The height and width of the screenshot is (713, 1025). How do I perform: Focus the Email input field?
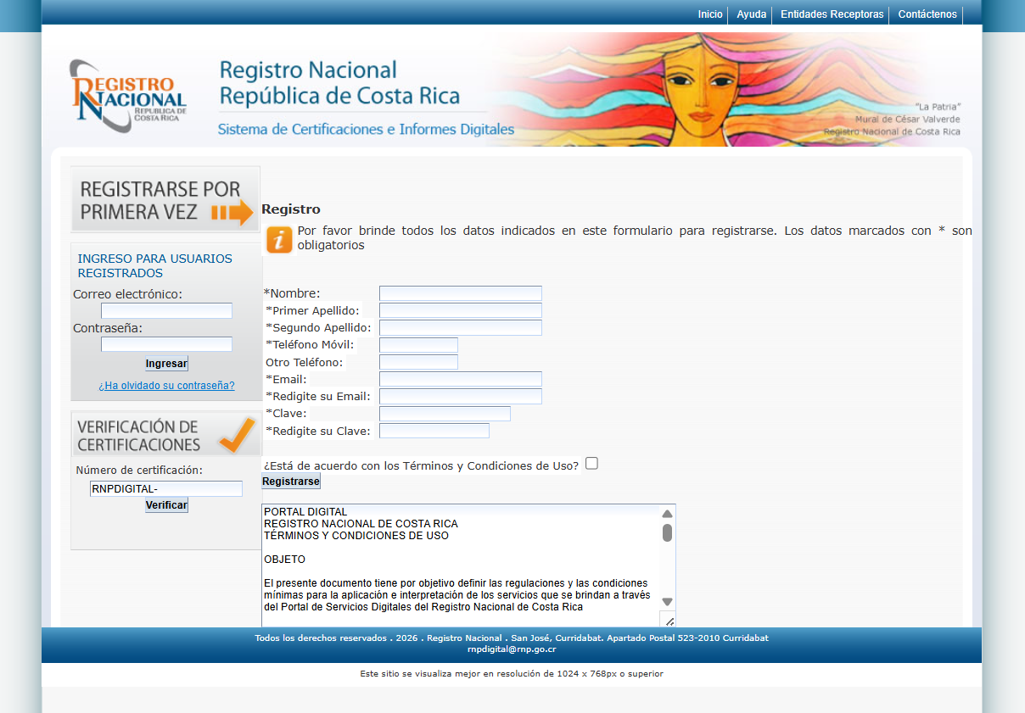pos(461,379)
